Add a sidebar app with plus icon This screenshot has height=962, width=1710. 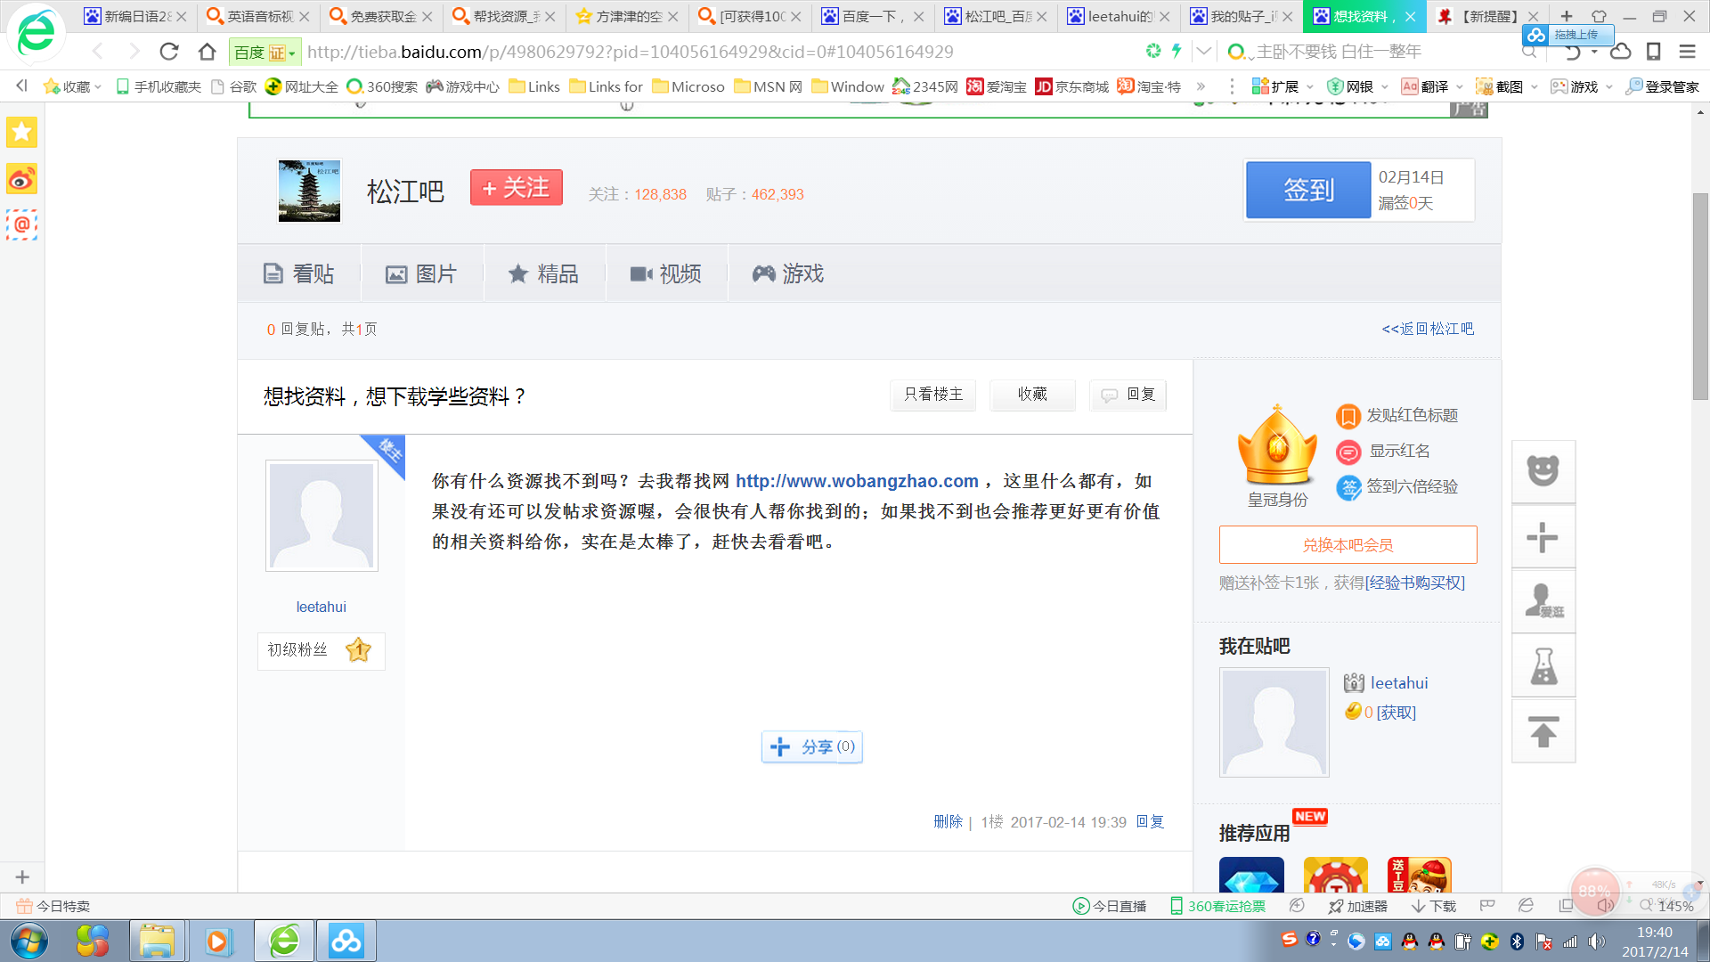click(x=22, y=877)
